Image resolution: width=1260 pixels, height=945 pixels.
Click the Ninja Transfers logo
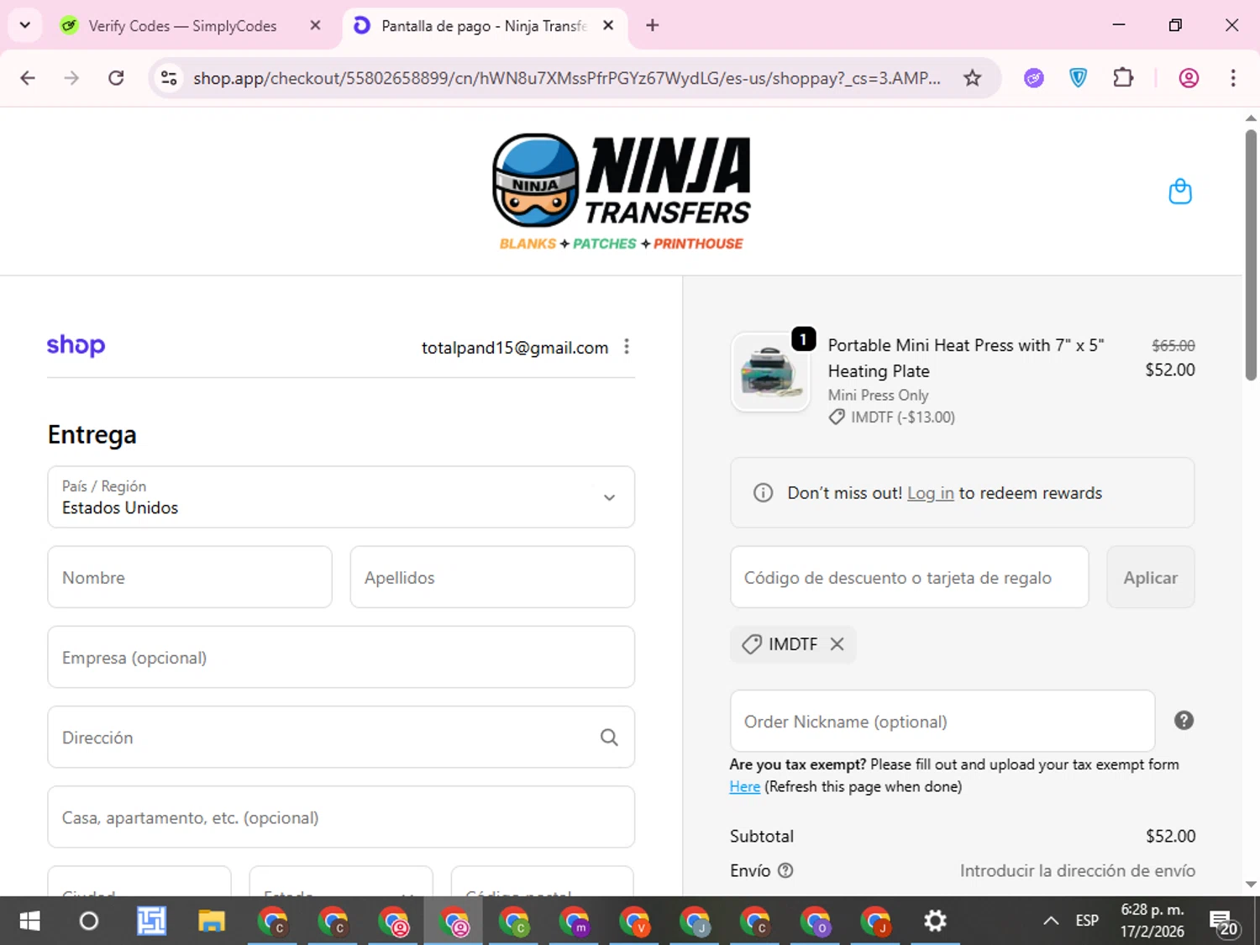click(621, 192)
